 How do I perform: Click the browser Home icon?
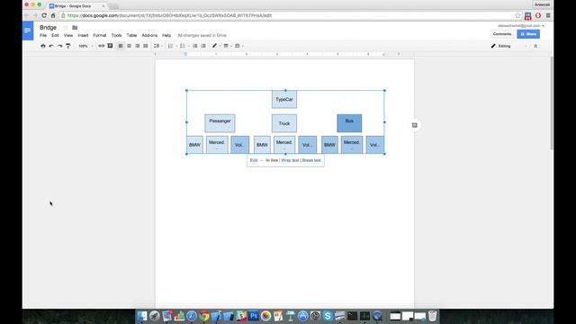point(53,15)
